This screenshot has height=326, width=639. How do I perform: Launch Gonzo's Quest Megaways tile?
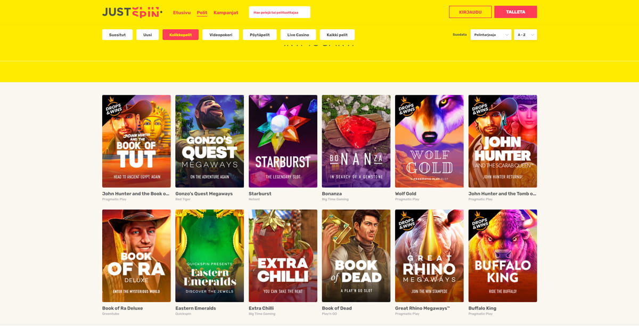(x=210, y=141)
